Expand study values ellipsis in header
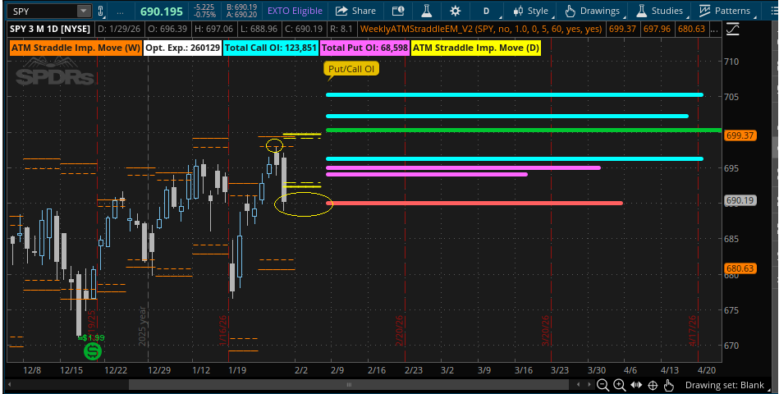The image size is (779, 394). point(713,29)
